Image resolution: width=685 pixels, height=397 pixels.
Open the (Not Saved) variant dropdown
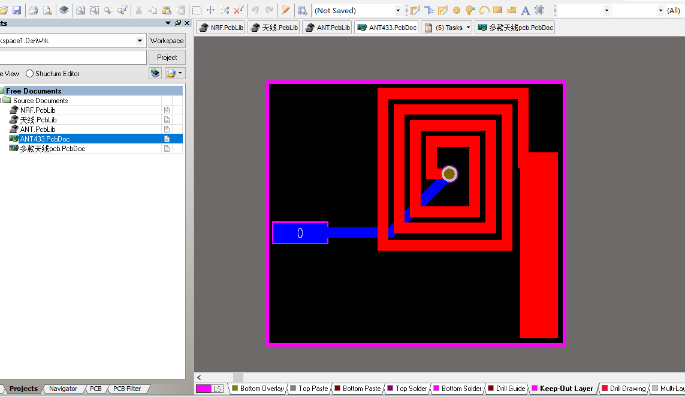click(x=397, y=10)
